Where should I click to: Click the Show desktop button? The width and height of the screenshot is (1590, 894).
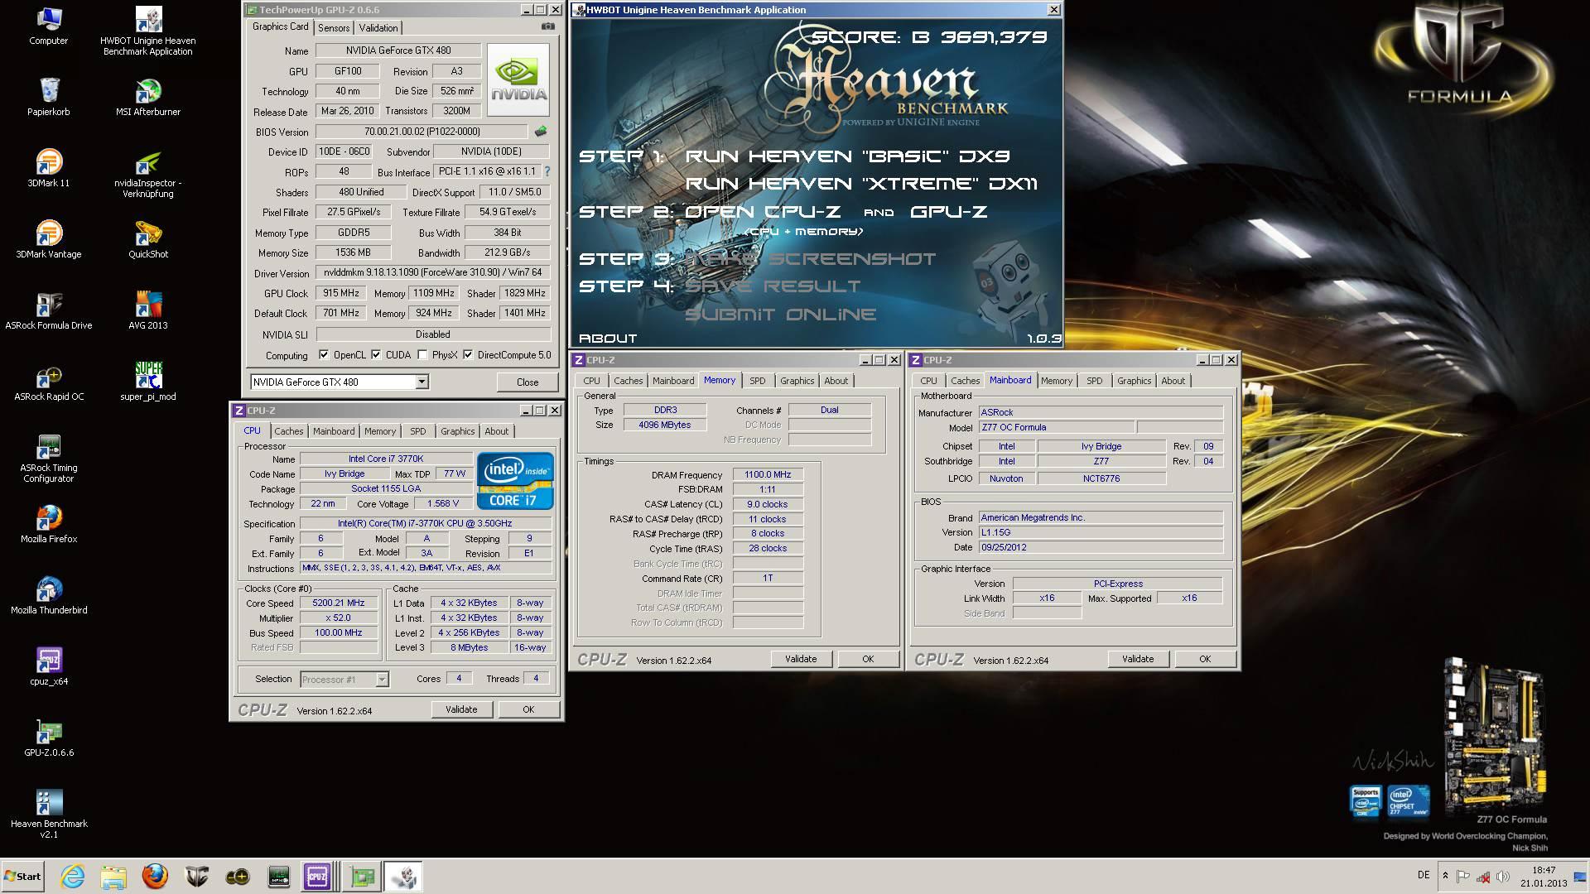[x=1580, y=877]
